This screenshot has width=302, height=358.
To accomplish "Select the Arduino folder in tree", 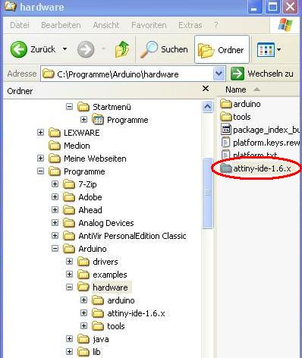I will (85, 249).
